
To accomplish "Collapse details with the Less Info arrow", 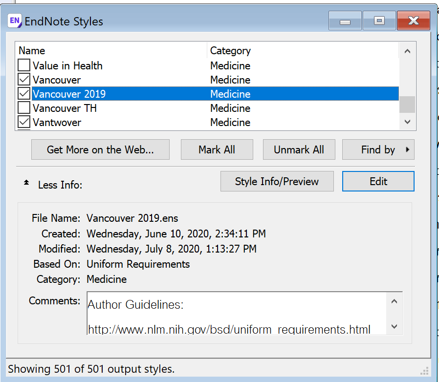I will pyautogui.click(x=26, y=183).
